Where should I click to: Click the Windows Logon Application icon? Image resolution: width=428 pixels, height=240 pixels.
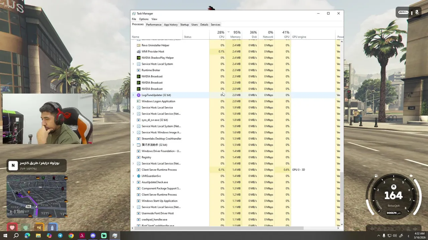(x=139, y=101)
